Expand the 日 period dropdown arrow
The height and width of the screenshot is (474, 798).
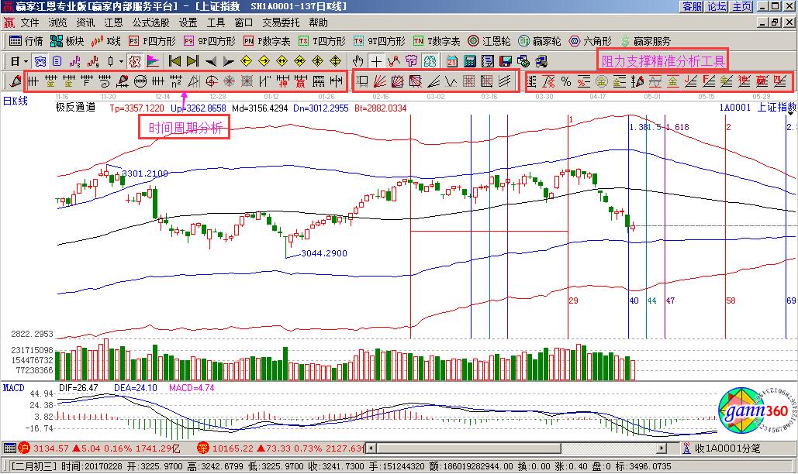(x=26, y=61)
